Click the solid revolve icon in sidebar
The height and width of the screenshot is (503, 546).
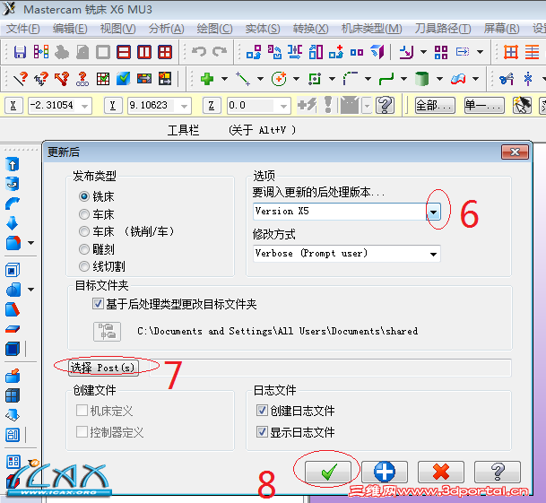(13, 184)
